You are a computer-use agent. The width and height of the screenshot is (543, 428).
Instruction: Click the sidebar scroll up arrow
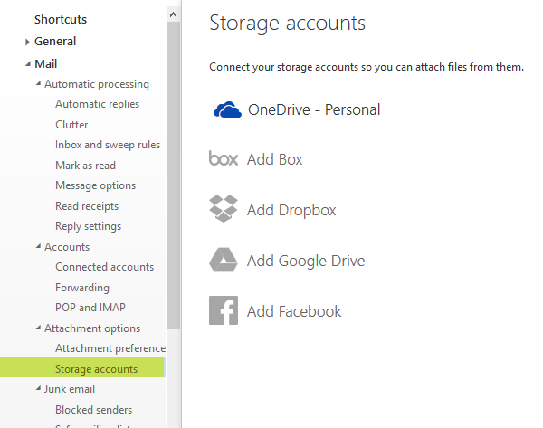[x=173, y=14]
